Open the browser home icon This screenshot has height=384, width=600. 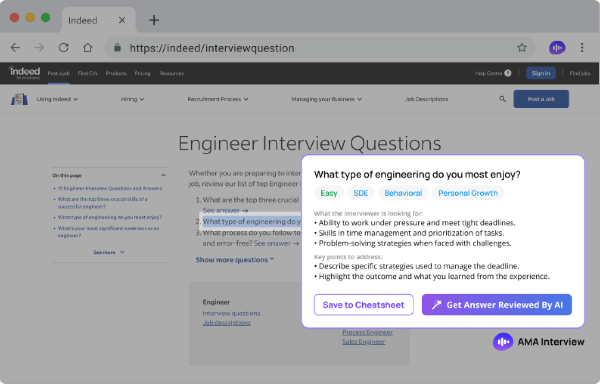tap(88, 48)
